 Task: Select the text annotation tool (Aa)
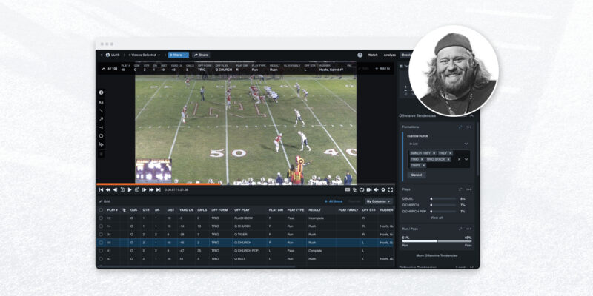(101, 102)
